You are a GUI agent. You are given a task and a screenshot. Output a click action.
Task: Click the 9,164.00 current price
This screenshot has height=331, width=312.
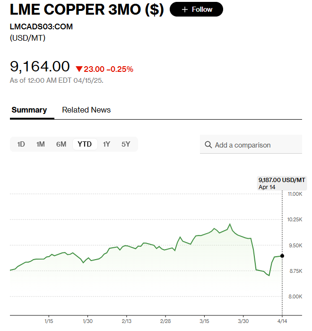pyautogui.click(x=40, y=67)
